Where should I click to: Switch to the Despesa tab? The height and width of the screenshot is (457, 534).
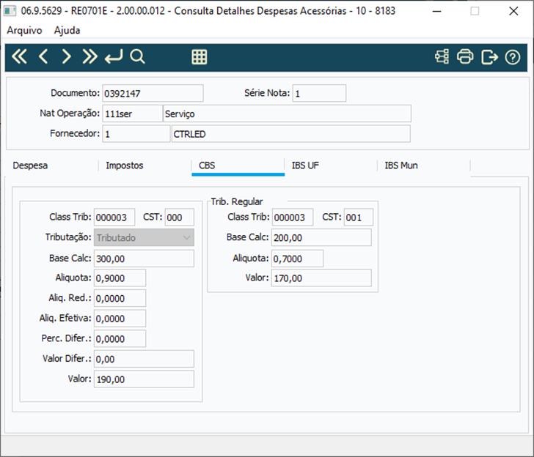[x=30, y=166]
